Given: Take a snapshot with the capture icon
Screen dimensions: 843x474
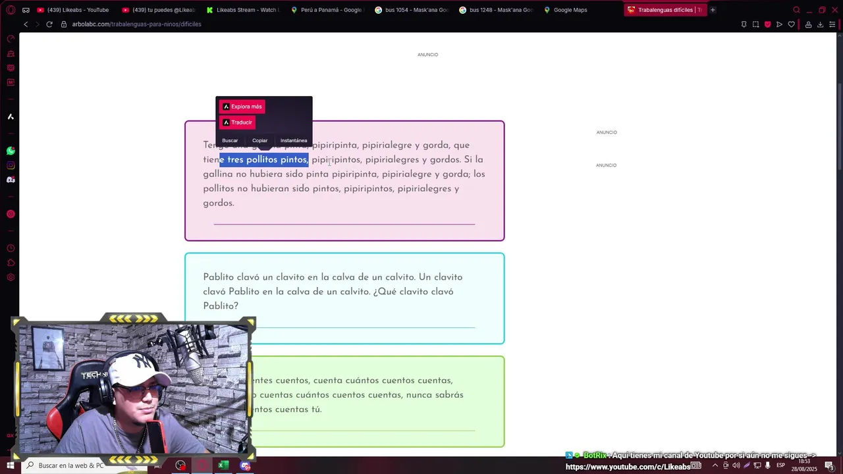Looking at the screenshot, I should point(755,24).
